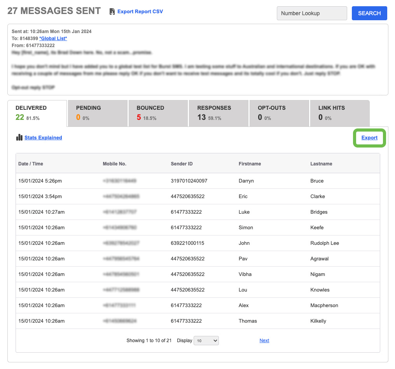Switch to the PENDING tab

point(98,113)
